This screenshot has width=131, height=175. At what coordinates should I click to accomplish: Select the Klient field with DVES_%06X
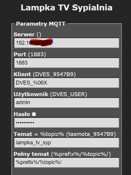[67, 83]
